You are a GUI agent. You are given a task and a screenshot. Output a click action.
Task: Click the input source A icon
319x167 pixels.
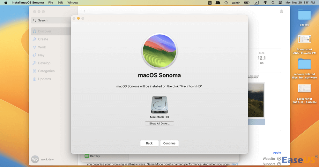[256, 3]
